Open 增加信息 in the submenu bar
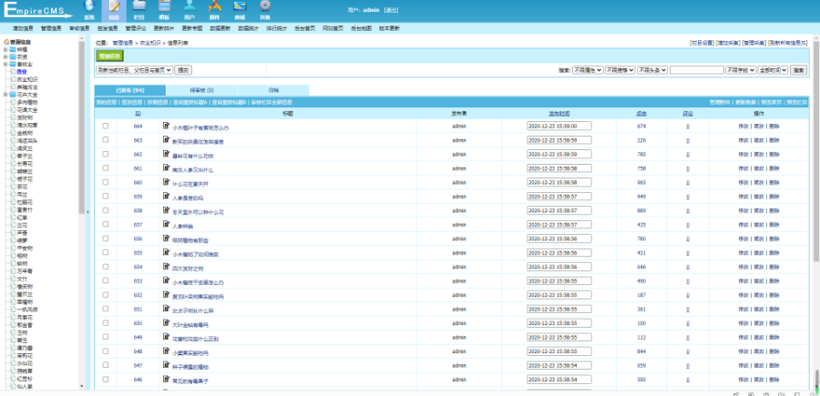 click(23, 27)
